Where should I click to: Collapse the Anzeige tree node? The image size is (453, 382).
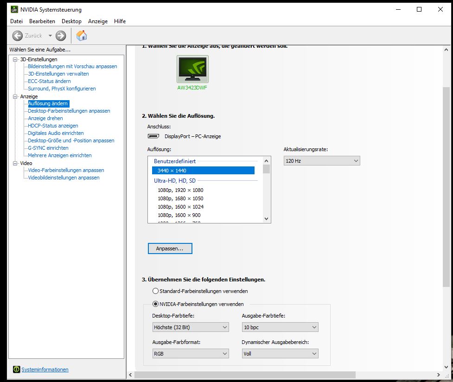tap(15, 96)
